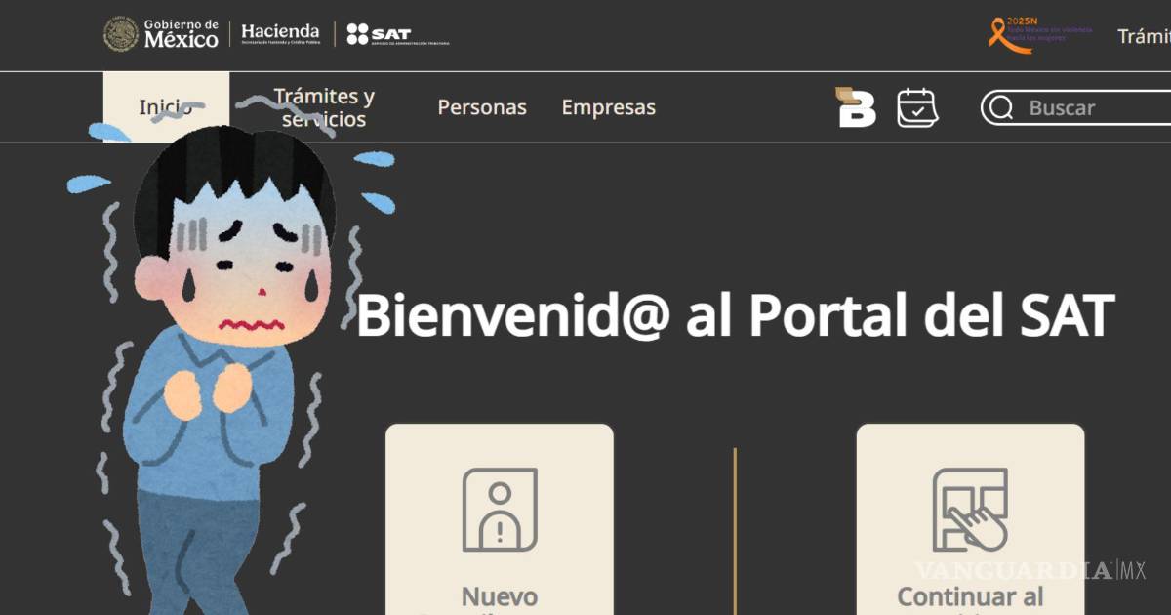
Task: Click the Gobierno de México logo
Action: [x=161, y=34]
